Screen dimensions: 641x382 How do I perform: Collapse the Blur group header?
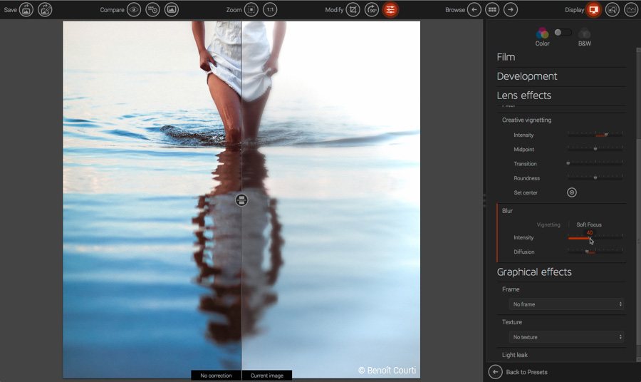(x=507, y=211)
